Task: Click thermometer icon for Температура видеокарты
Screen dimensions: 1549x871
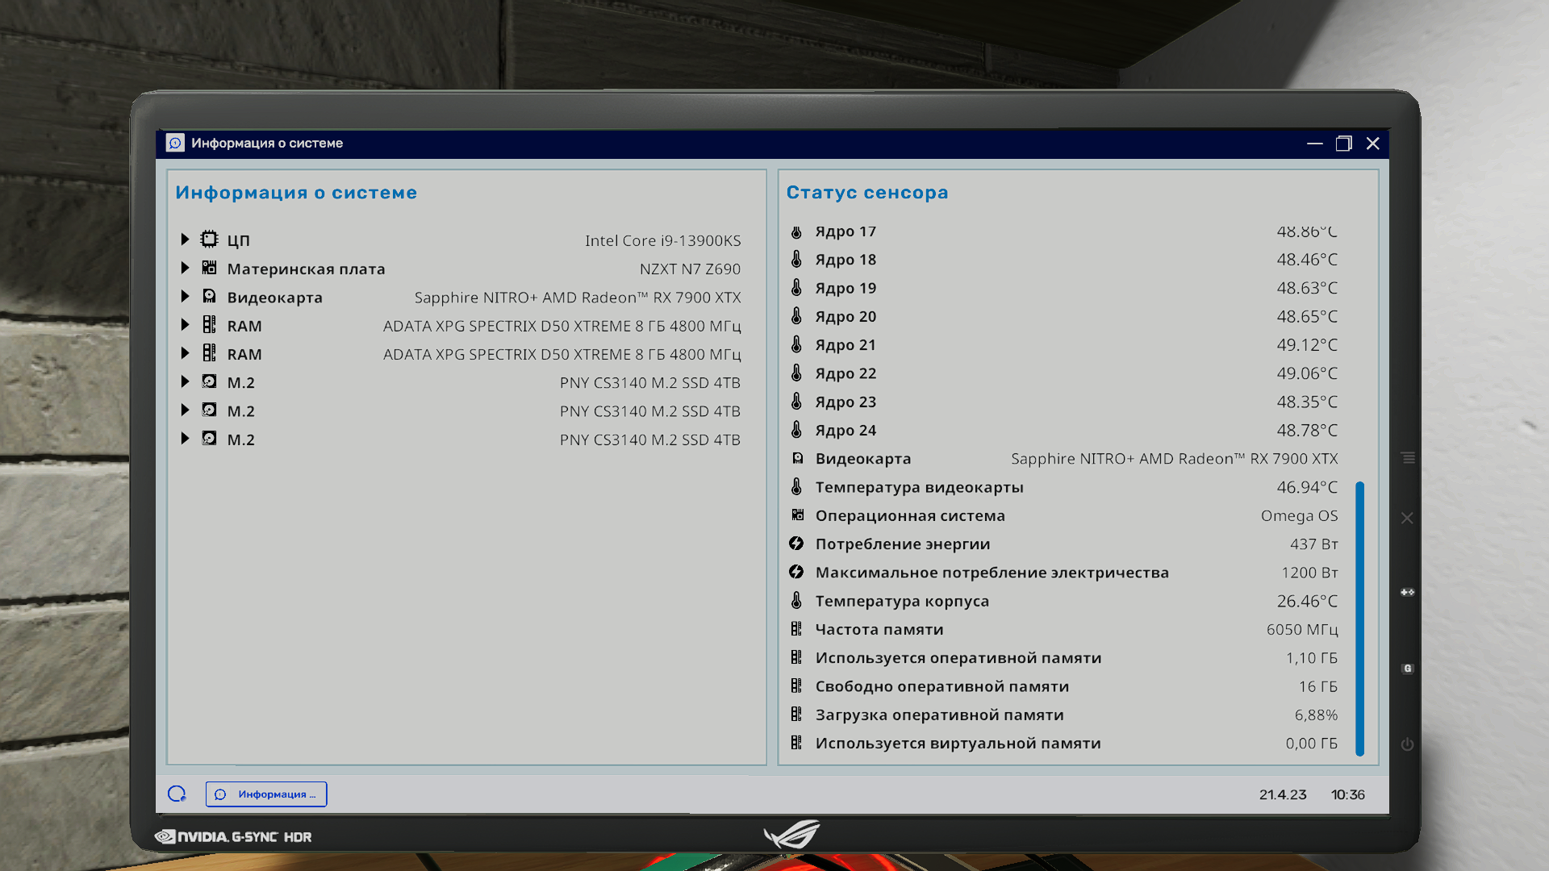Action: tap(796, 486)
